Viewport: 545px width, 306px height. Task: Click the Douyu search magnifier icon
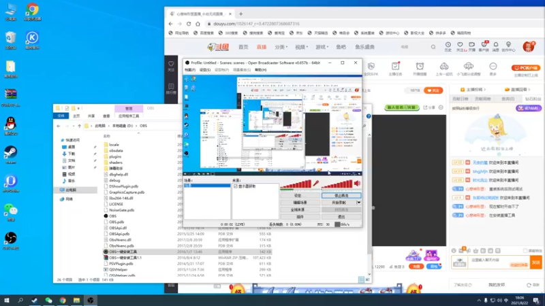(x=433, y=47)
